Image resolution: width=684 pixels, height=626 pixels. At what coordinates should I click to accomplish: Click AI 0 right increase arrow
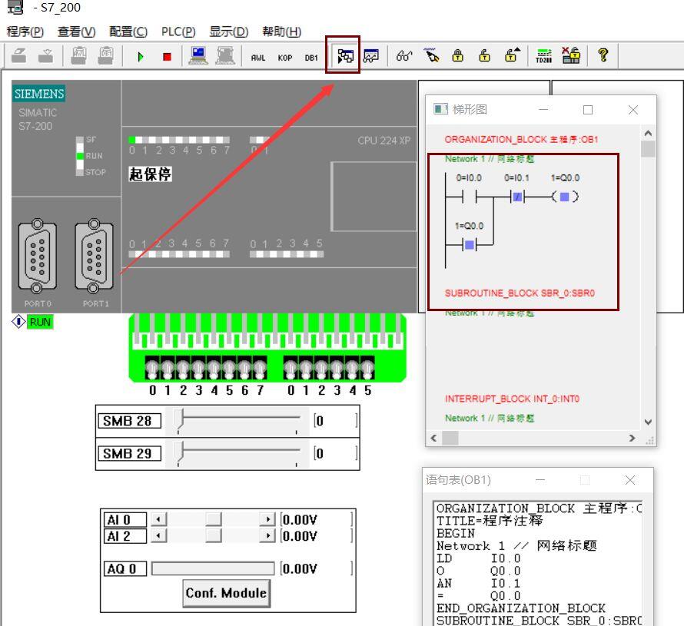(x=267, y=519)
